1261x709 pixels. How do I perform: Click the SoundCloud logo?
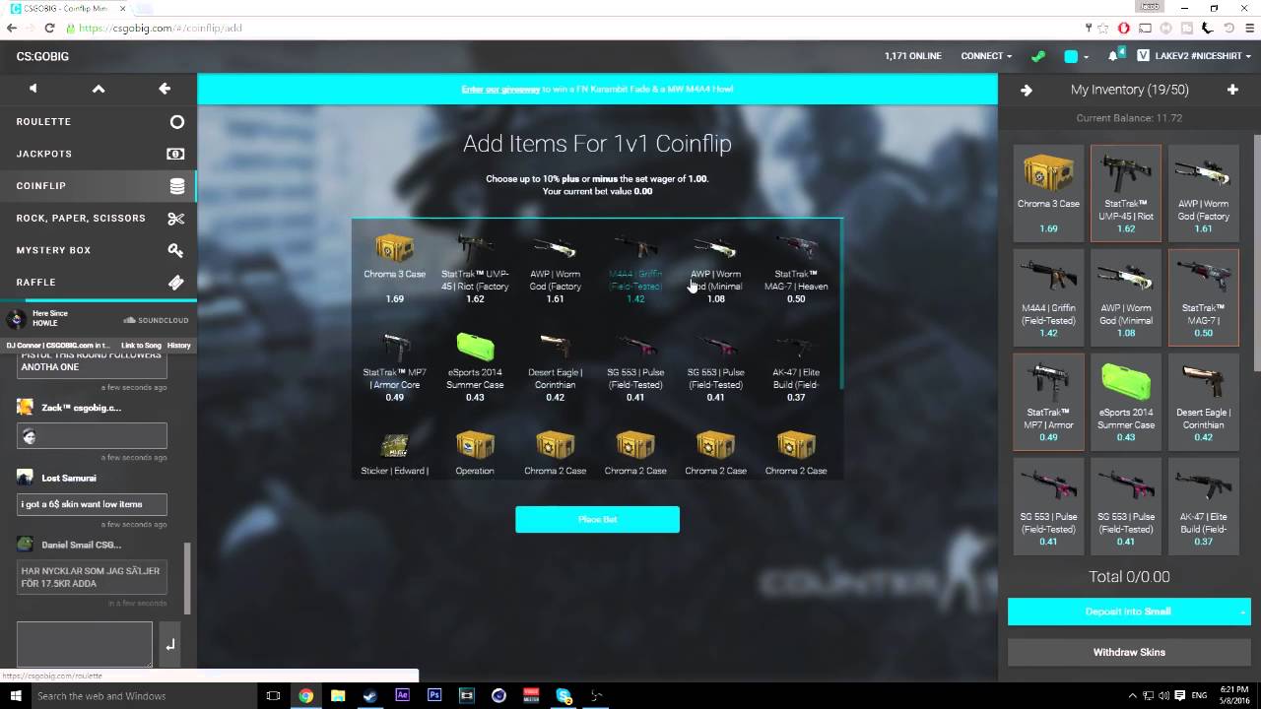pos(156,320)
